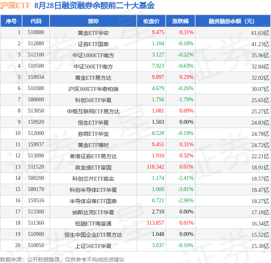
Task: Select 证券ETF国泰 row name
Action: tap(93, 44)
